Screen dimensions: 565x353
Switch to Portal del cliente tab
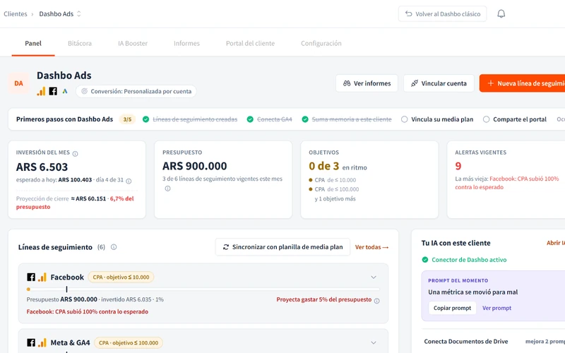coord(250,43)
